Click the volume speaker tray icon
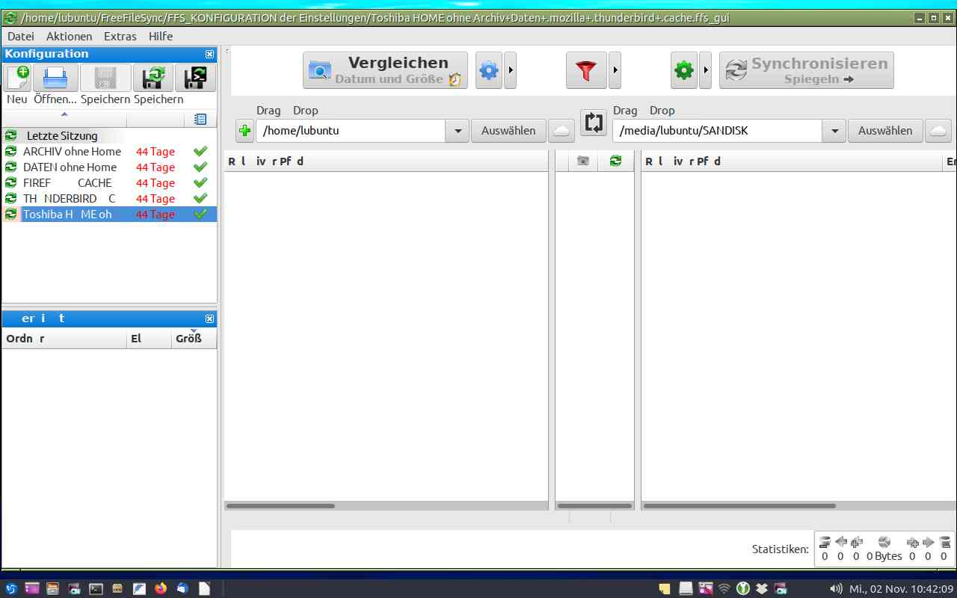The height and width of the screenshot is (598, 957). pos(836,588)
